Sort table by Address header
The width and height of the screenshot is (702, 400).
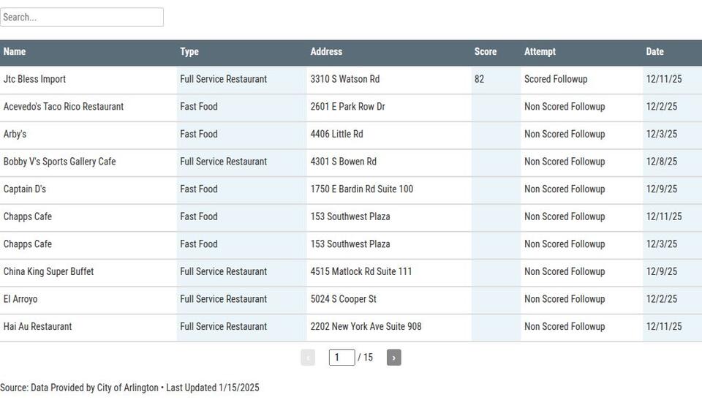click(x=326, y=52)
